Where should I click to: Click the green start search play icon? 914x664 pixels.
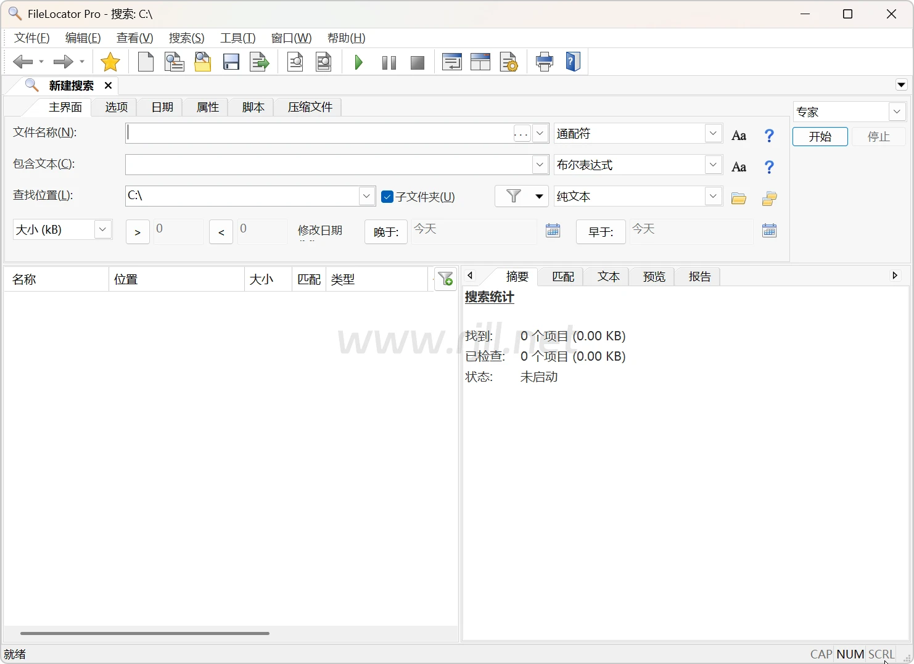pos(358,62)
